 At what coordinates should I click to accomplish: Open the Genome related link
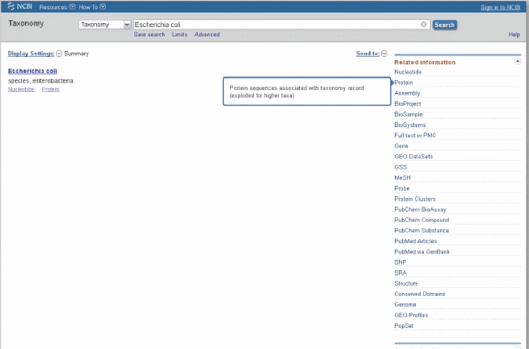tap(405, 305)
